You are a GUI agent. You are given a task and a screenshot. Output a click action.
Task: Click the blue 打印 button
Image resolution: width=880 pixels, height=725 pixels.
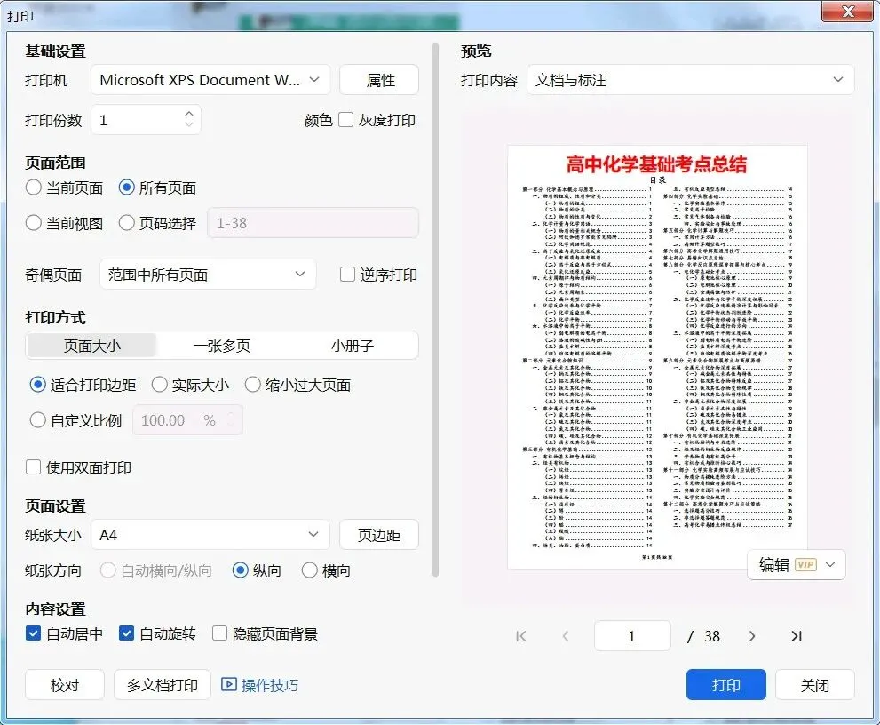(726, 684)
